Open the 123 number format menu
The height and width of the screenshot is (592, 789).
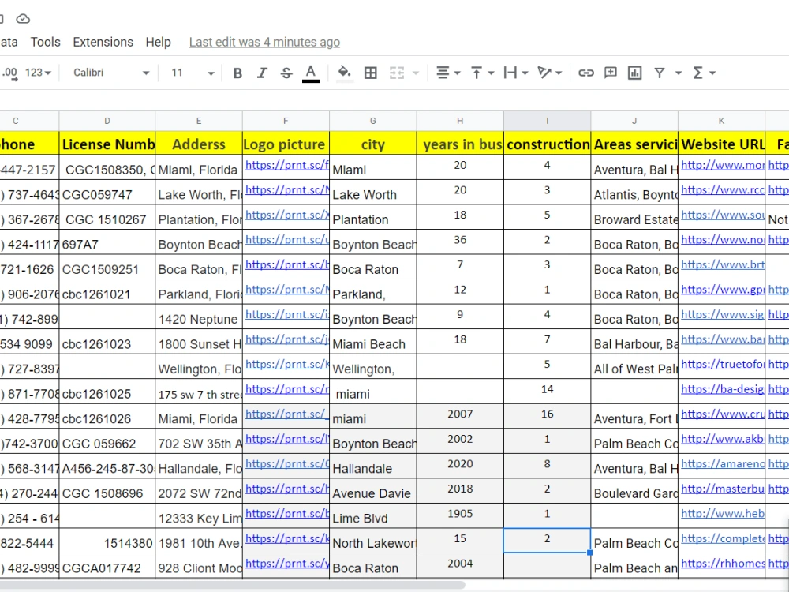39,73
